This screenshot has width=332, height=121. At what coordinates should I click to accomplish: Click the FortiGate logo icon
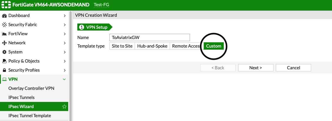6,5
